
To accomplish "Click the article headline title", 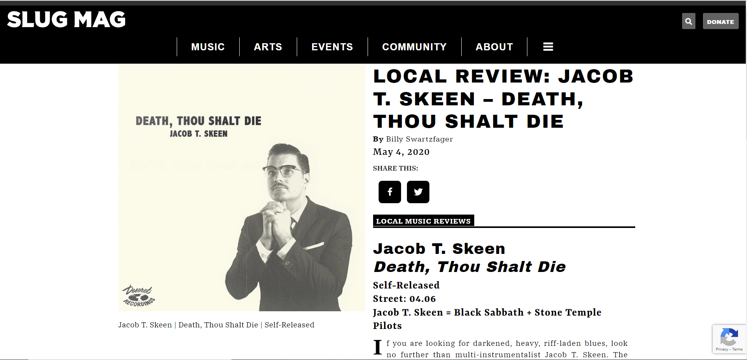I will coord(503,99).
